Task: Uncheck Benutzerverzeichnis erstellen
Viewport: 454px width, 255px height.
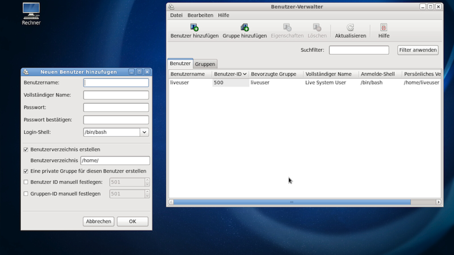Action: (26, 150)
